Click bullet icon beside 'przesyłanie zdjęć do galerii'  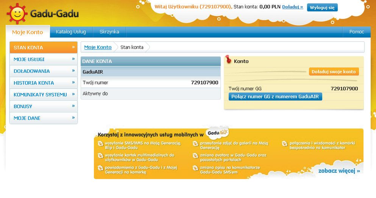(195, 144)
